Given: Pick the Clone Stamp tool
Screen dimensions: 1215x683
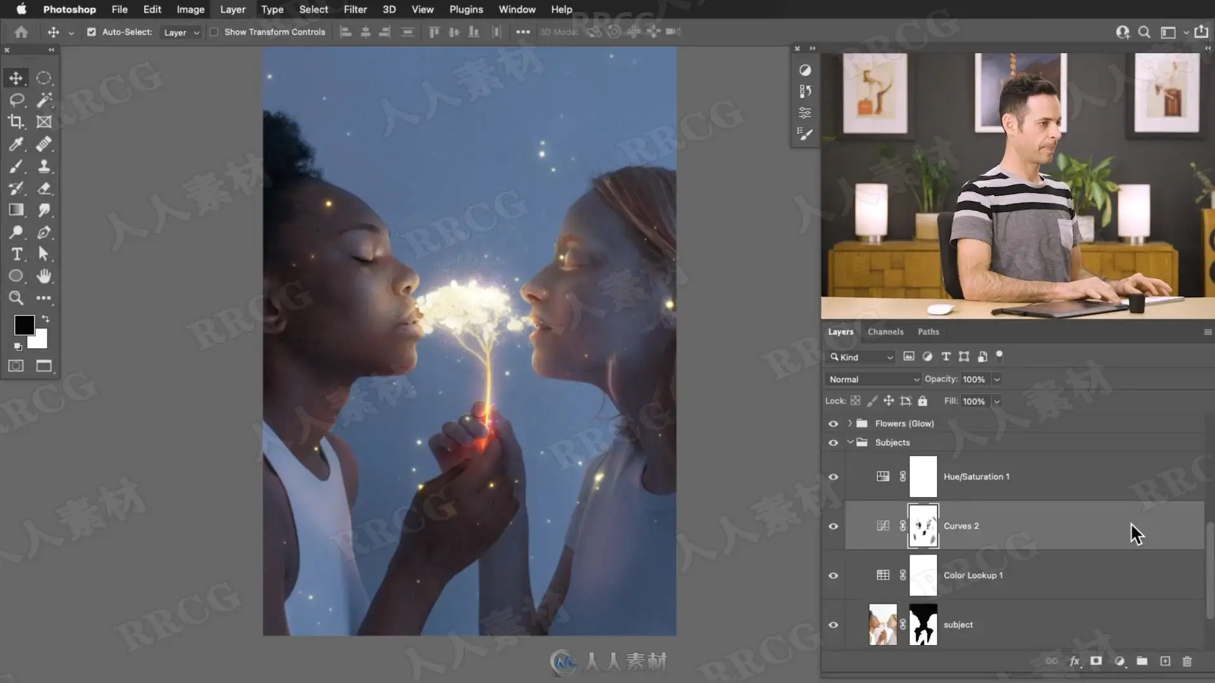Looking at the screenshot, I should click(x=44, y=166).
